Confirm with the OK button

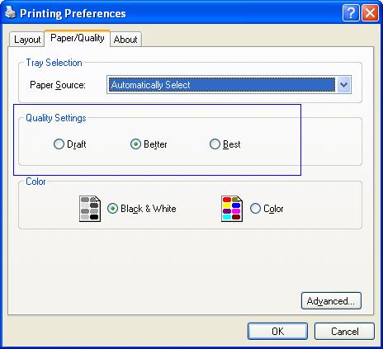[277, 332]
